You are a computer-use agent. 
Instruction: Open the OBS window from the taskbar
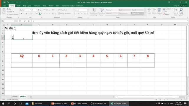99,104
